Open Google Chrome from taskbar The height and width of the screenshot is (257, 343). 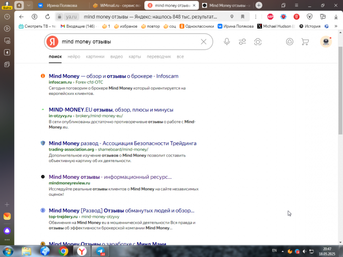click(63, 251)
